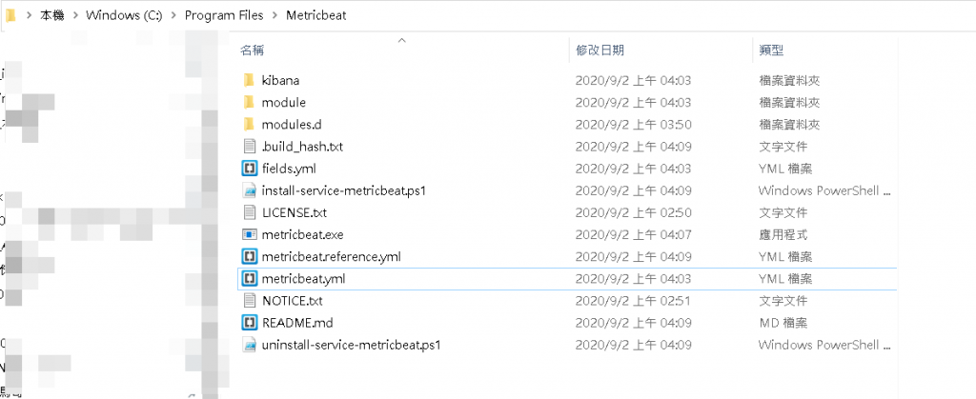Screen dimensions: 976x399
Task: Sort files by 名稱 column header
Action: pos(253,50)
